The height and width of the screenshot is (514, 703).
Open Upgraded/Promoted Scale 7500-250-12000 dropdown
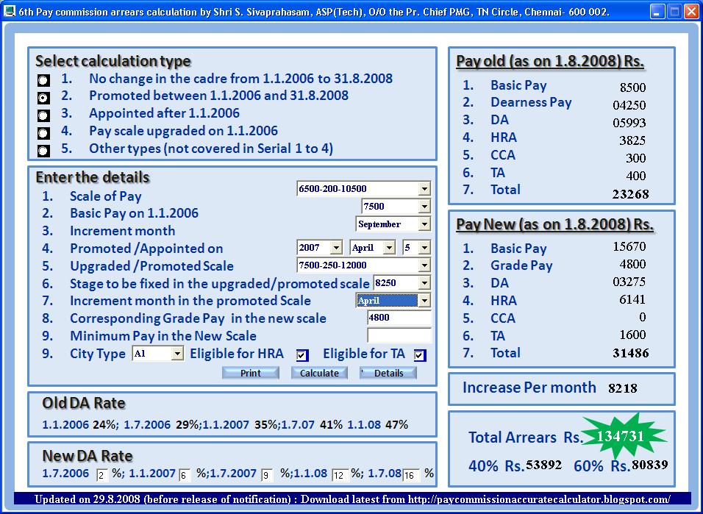click(x=424, y=265)
